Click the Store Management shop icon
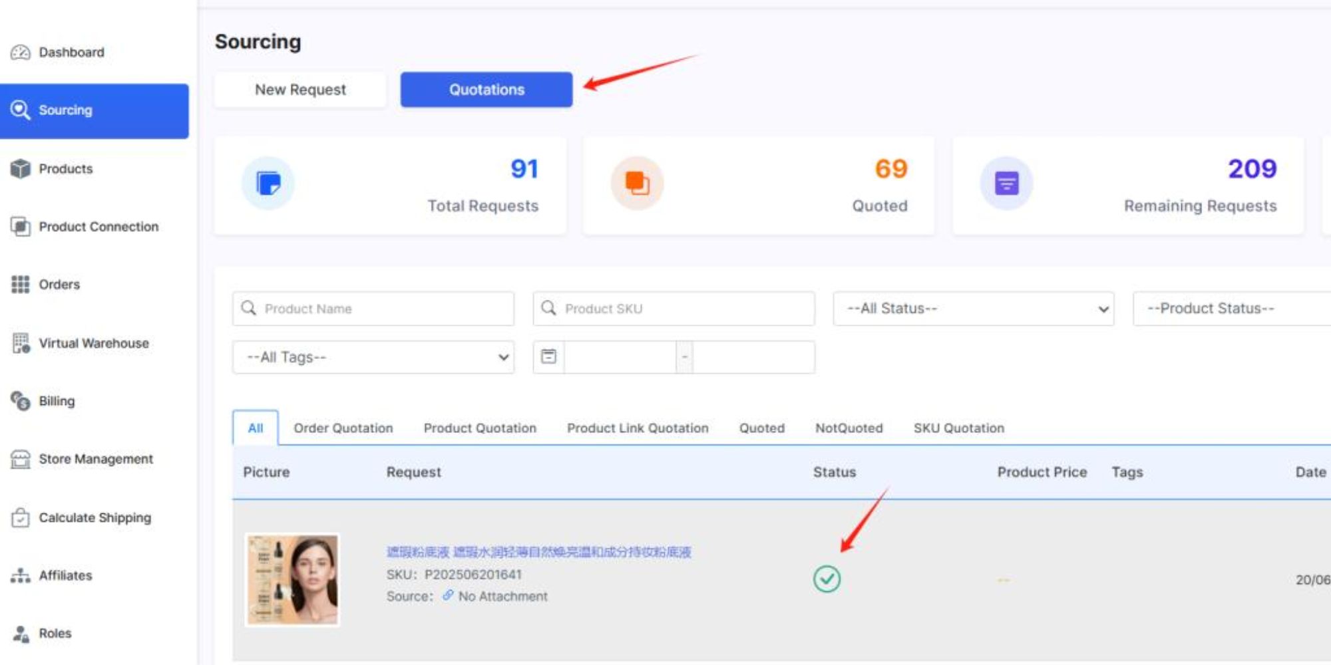Screen dimensions: 1331x665 coord(21,459)
